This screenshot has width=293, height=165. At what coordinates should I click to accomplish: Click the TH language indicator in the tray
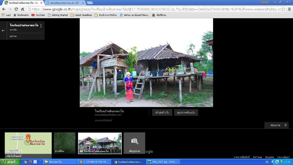tap(267, 162)
